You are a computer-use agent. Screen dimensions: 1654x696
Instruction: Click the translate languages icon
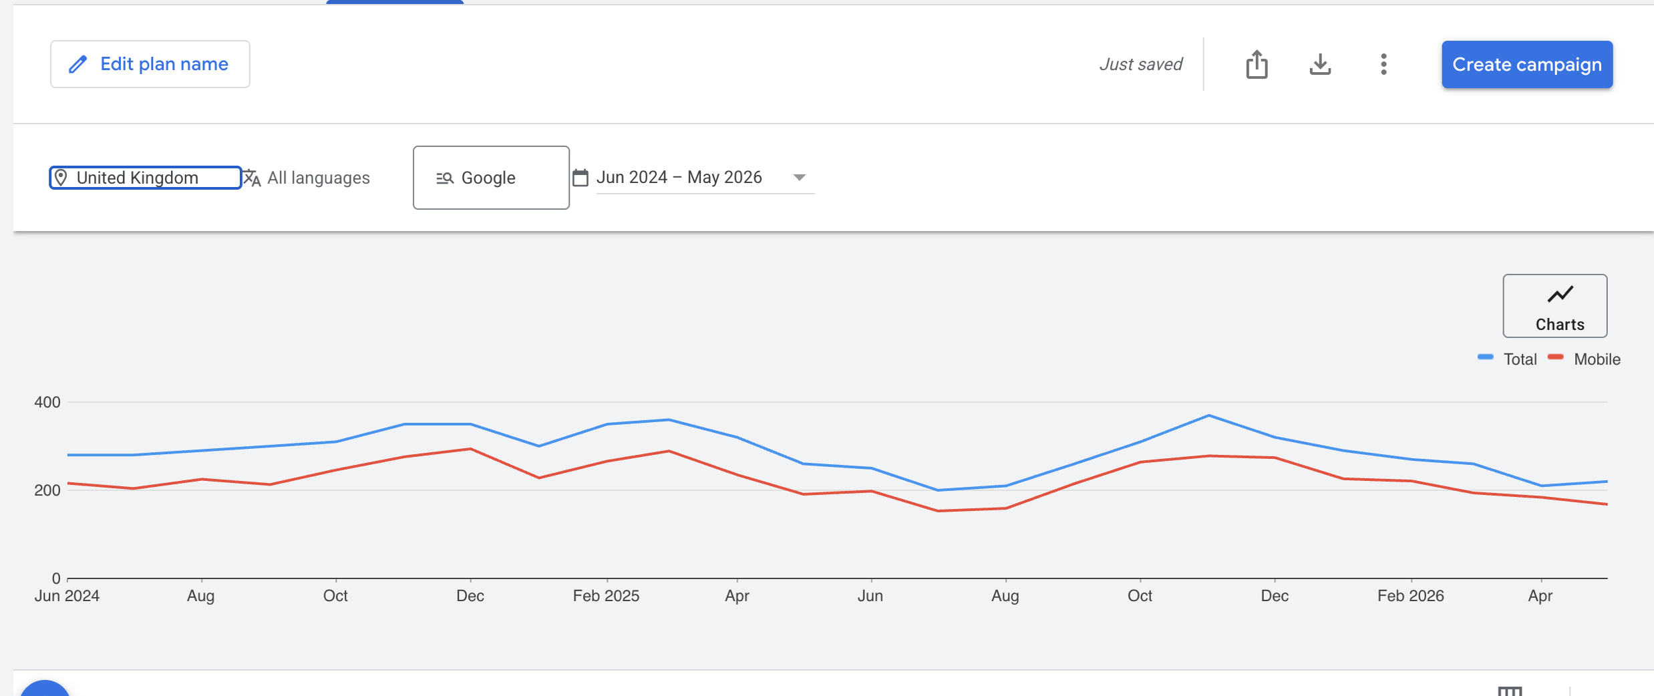coord(251,178)
